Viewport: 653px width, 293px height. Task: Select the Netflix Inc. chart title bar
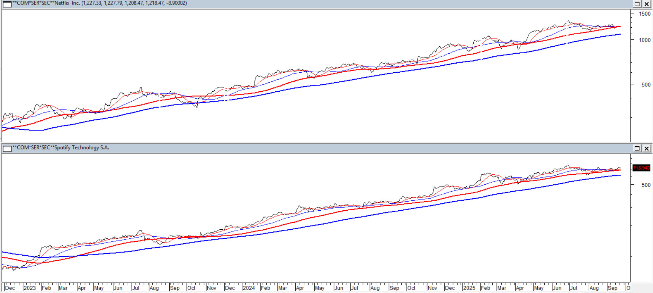pos(312,3)
